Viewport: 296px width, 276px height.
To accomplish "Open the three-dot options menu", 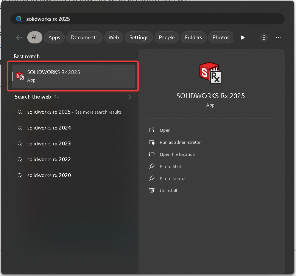I will coord(278,37).
